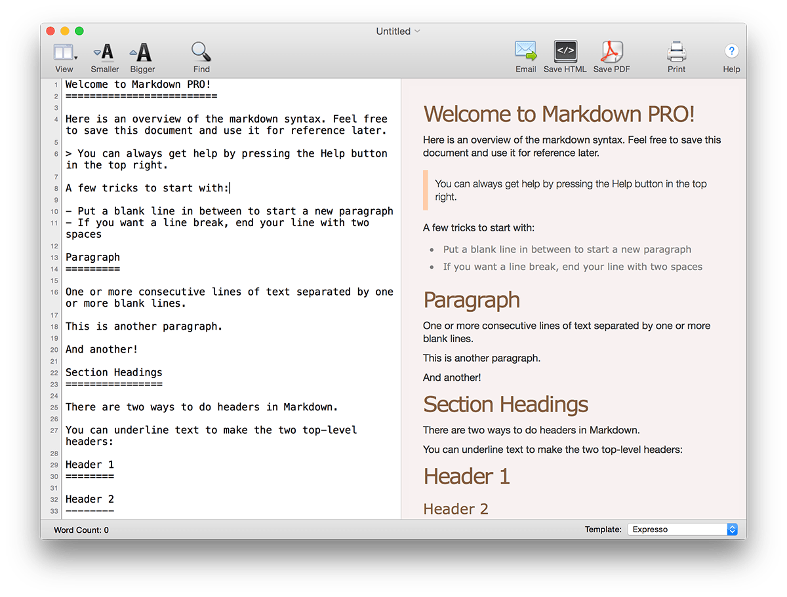Click preview text 'This is another paragraph.'
Screen dimensions: 787x597
(x=481, y=358)
